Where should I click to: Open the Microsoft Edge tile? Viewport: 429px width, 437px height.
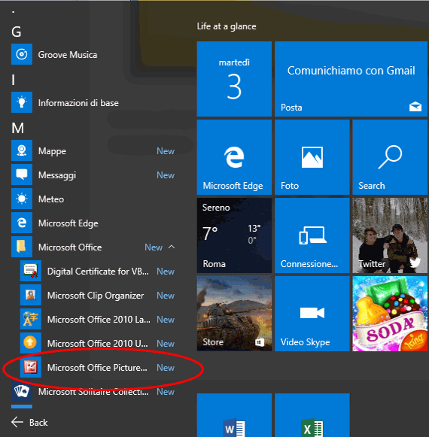234,157
